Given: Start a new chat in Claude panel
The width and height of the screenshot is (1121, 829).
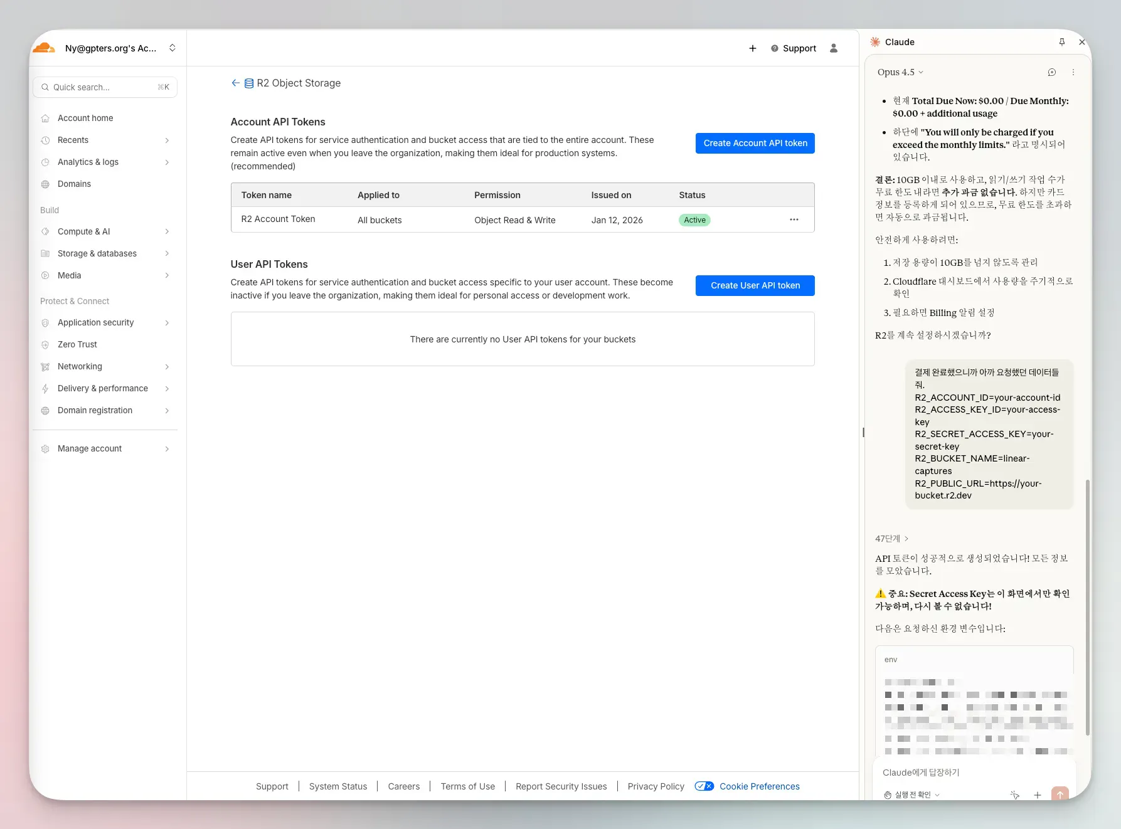Looking at the screenshot, I should pos(1052,72).
